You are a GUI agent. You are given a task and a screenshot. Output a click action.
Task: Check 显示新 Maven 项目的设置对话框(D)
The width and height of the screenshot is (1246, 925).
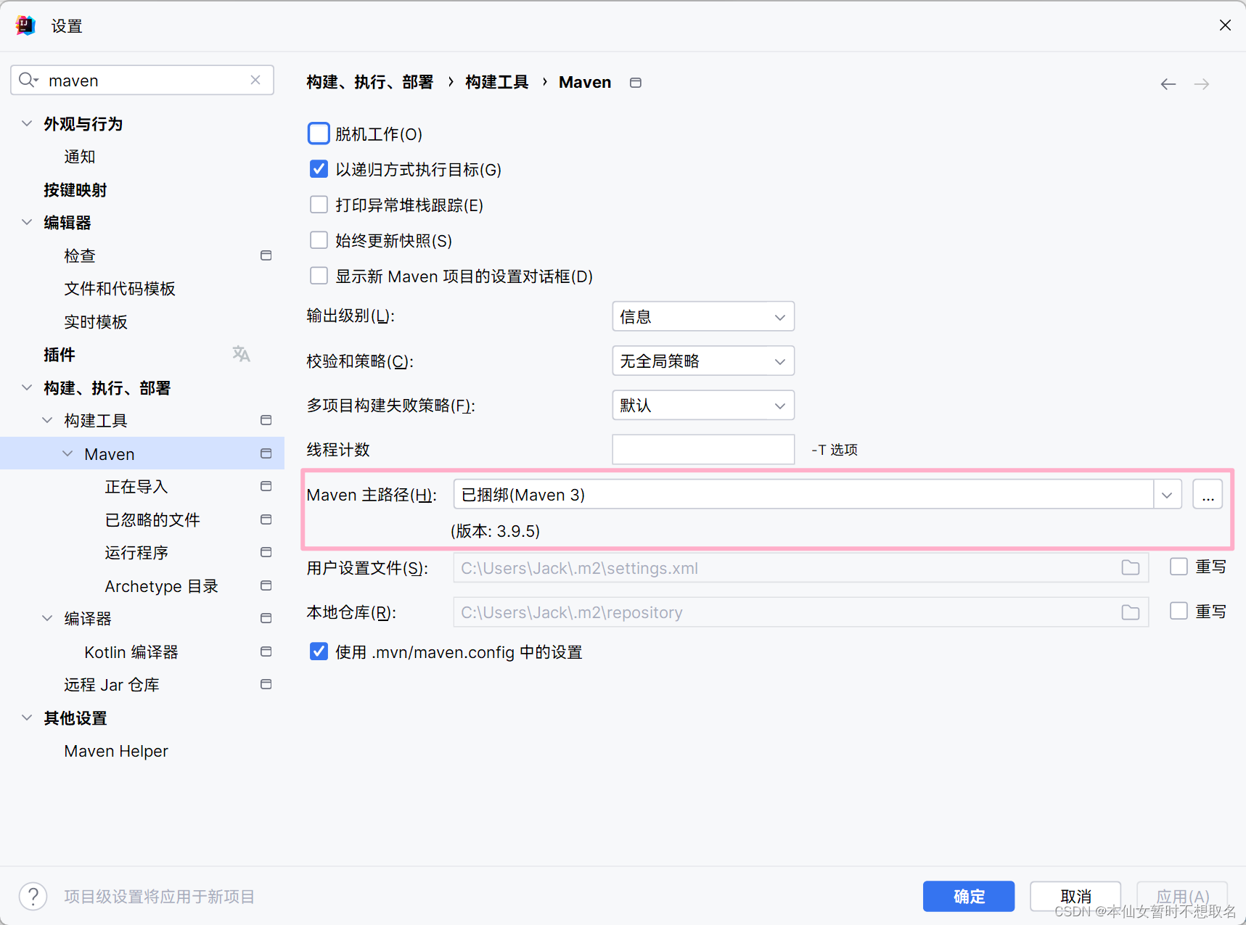pos(319,276)
